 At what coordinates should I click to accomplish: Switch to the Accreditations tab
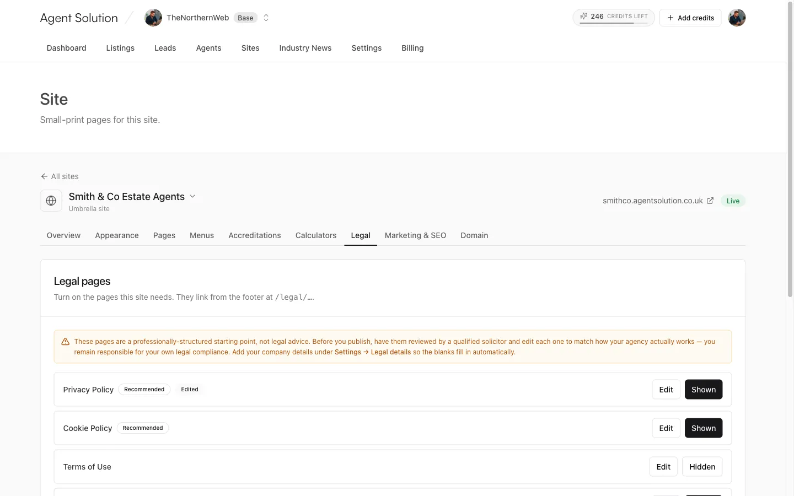(255, 235)
